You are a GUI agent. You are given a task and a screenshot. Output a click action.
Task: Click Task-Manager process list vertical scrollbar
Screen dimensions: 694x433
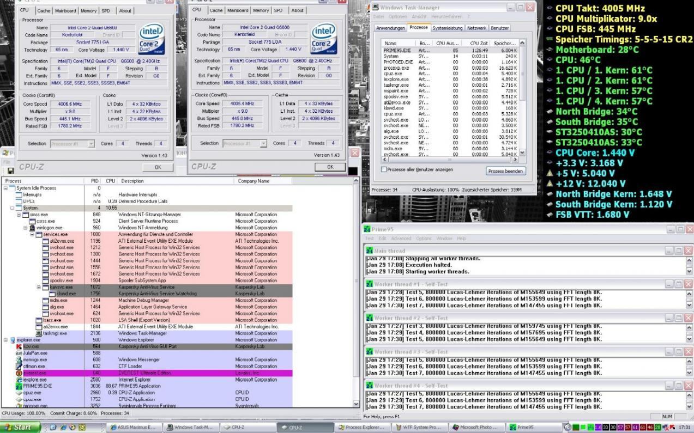[x=522, y=98]
